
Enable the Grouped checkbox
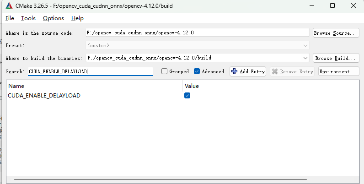(164, 71)
